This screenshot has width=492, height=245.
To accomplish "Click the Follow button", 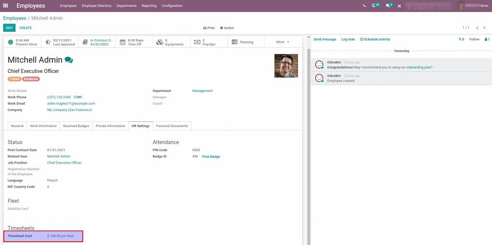I will [x=474, y=39].
